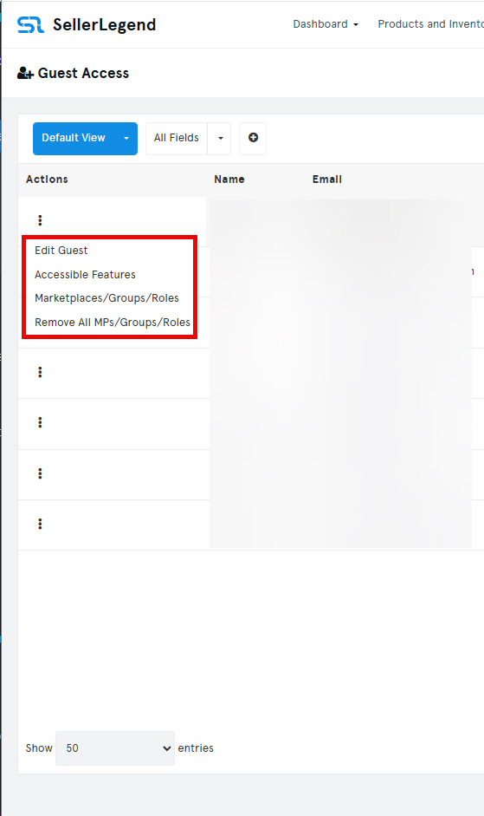Image resolution: width=484 pixels, height=816 pixels.
Task: Click the Guest Access user-plus icon
Action: 25,74
